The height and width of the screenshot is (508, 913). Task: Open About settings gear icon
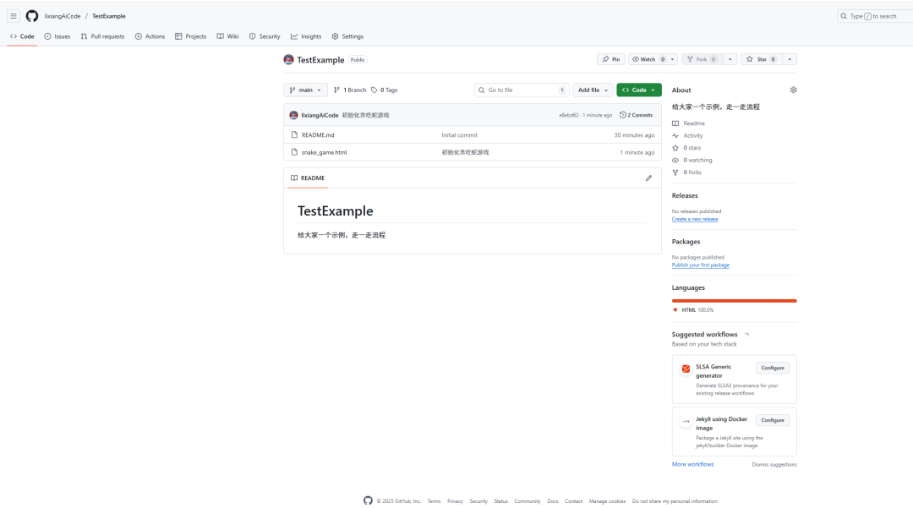[793, 90]
